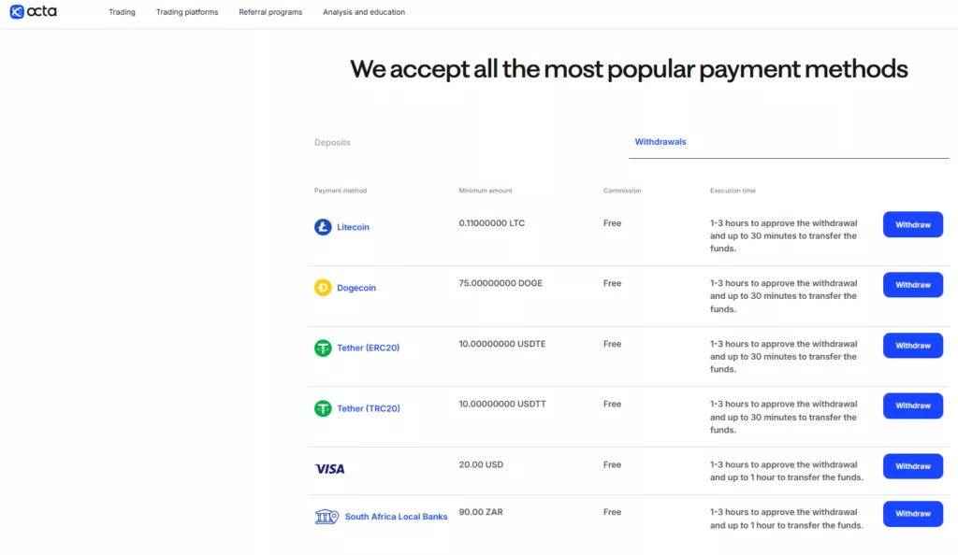This screenshot has height=555, width=958.
Task: Click the '90.00 ZAR' minimum amount
Action: click(x=481, y=512)
